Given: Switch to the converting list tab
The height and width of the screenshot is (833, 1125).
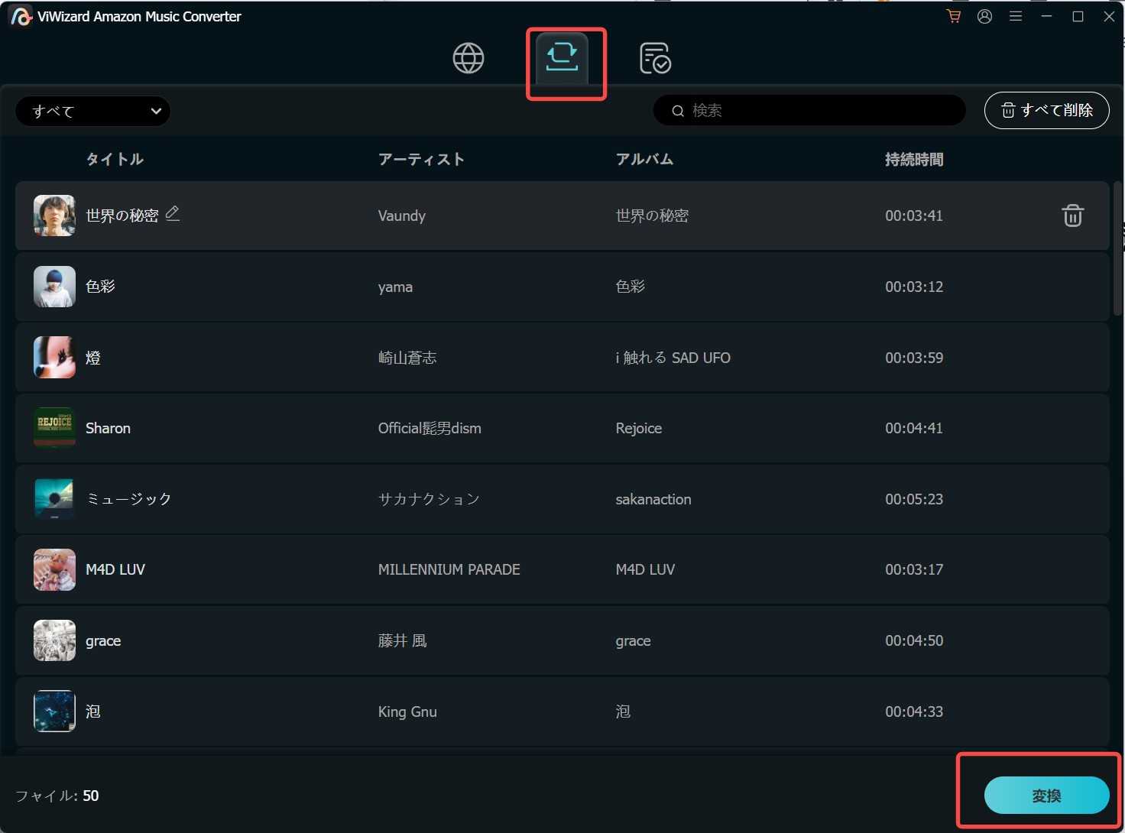Looking at the screenshot, I should coord(562,57).
